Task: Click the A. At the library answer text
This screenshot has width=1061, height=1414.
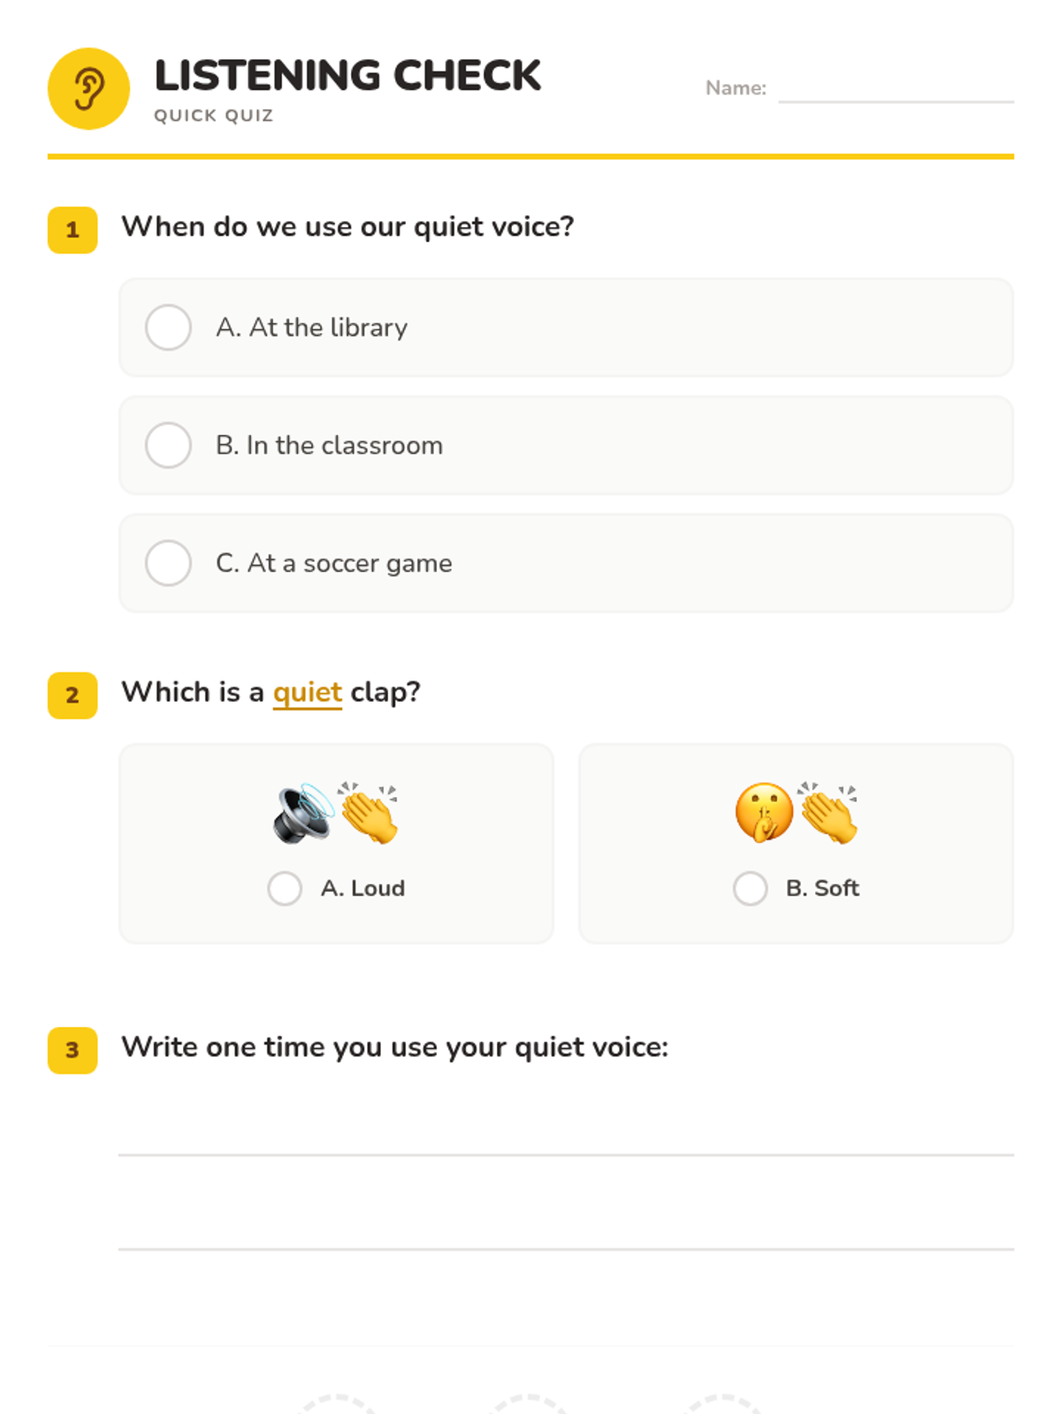Action: pos(311,328)
